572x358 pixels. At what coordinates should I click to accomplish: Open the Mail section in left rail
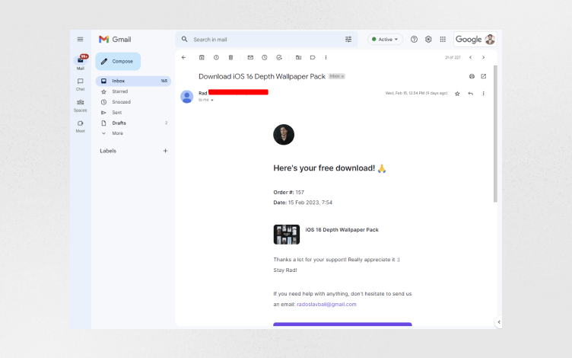coord(81,62)
